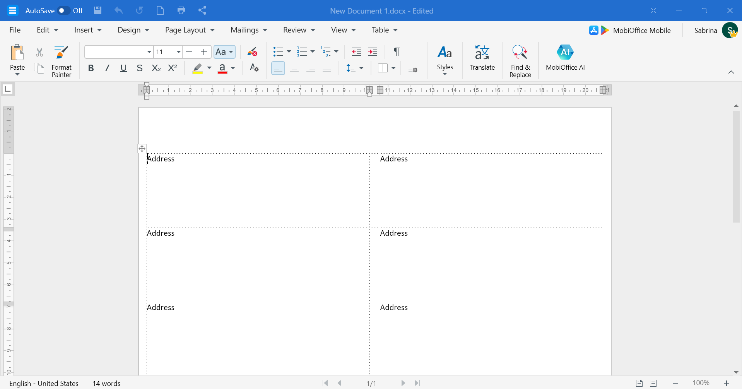This screenshot has width=742, height=389.
Task: Click the tab stop selector
Action: (8, 89)
